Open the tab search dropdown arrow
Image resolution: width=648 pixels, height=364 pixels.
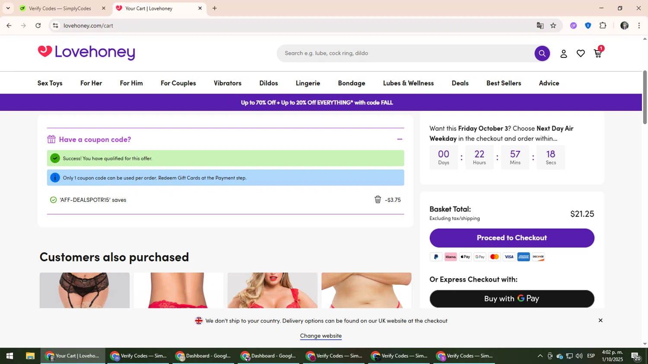point(8,8)
